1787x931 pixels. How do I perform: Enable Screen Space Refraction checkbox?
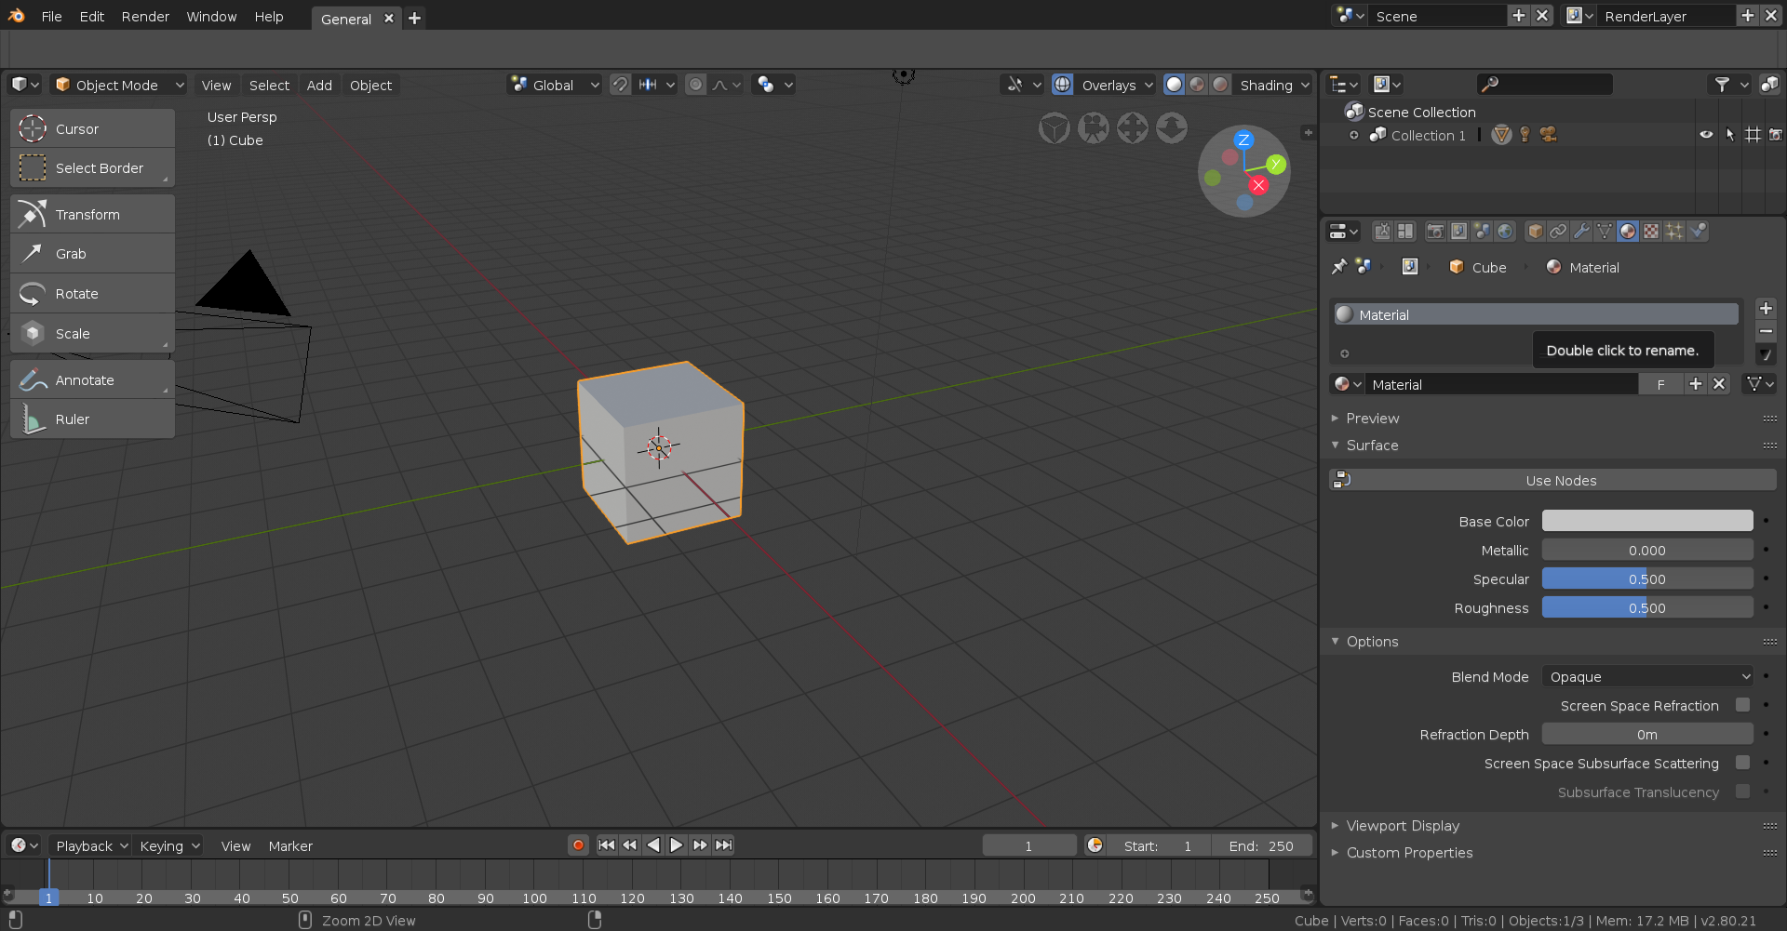pyautogui.click(x=1743, y=705)
